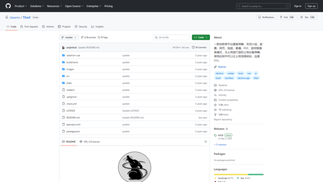Open the green Code dropdown

[x=201, y=37]
